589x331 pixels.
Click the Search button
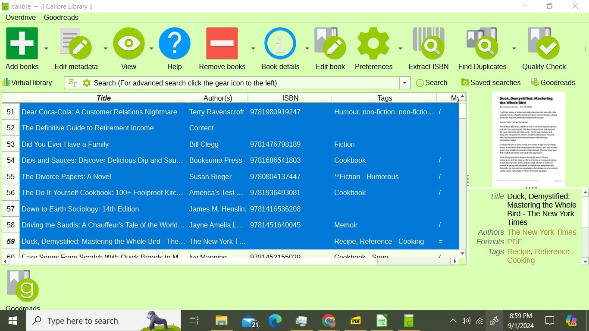click(x=432, y=82)
